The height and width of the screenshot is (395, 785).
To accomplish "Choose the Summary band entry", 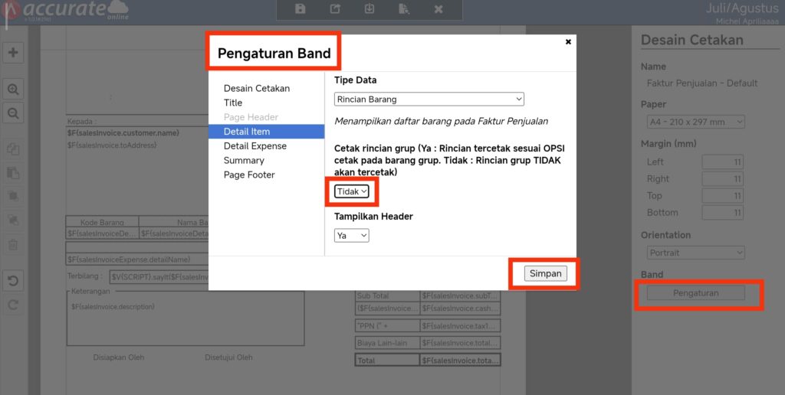I will tap(244, 161).
